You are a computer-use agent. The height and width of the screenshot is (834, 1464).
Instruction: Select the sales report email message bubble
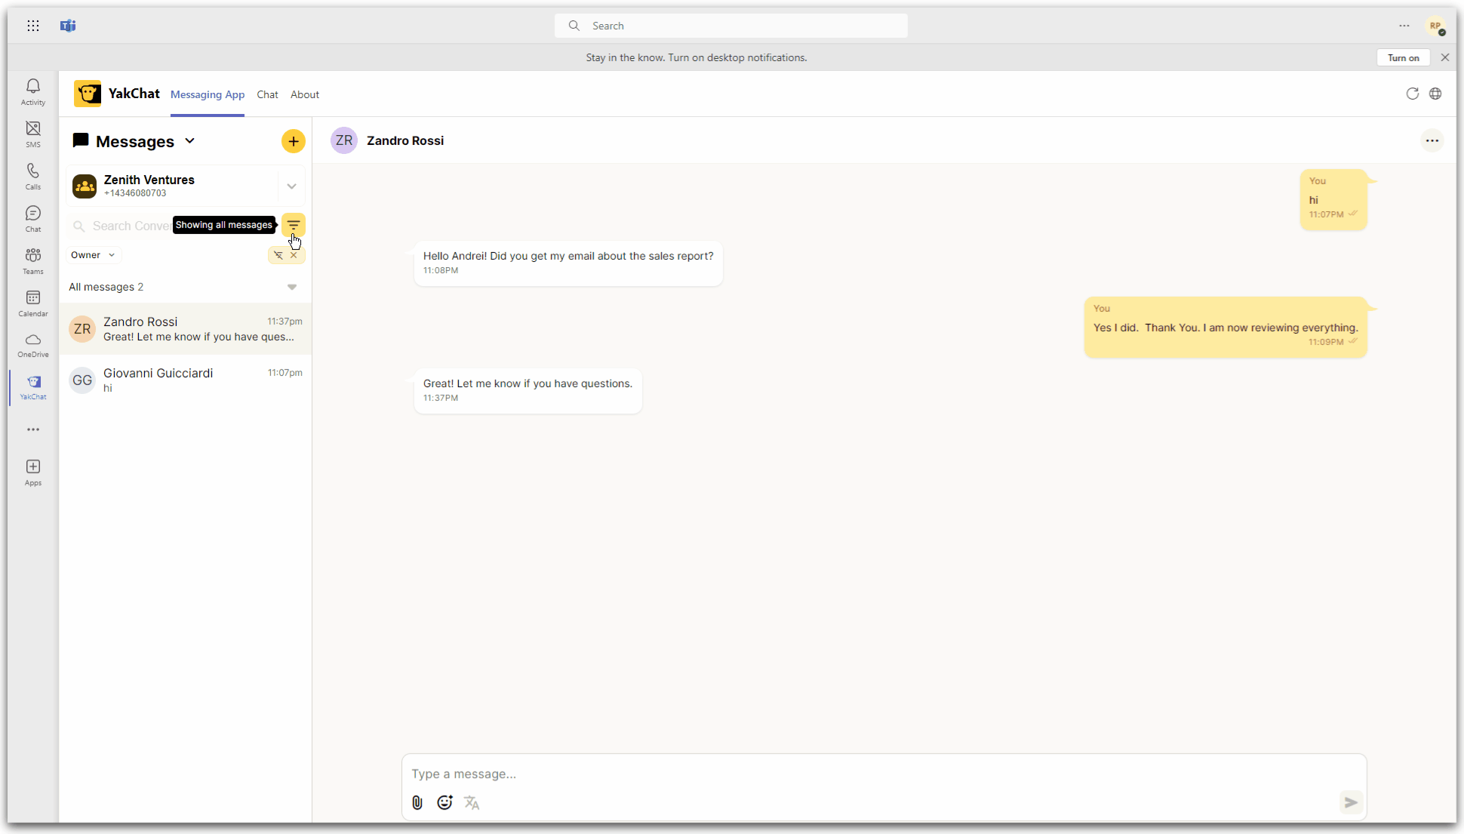(568, 263)
